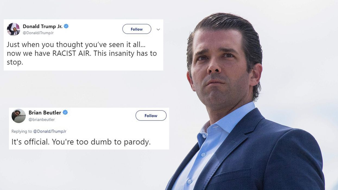Expand the chevron menu on the top tweet
This screenshot has height=190, width=338.
pyautogui.click(x=158, y=29)
